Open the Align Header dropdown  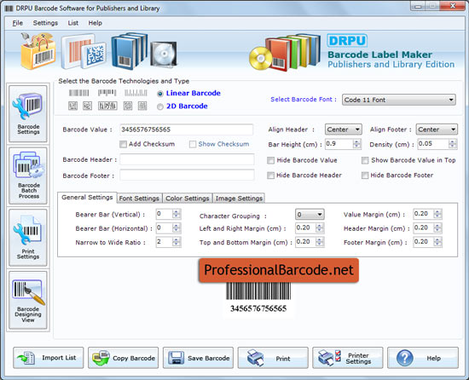[344, 130]
